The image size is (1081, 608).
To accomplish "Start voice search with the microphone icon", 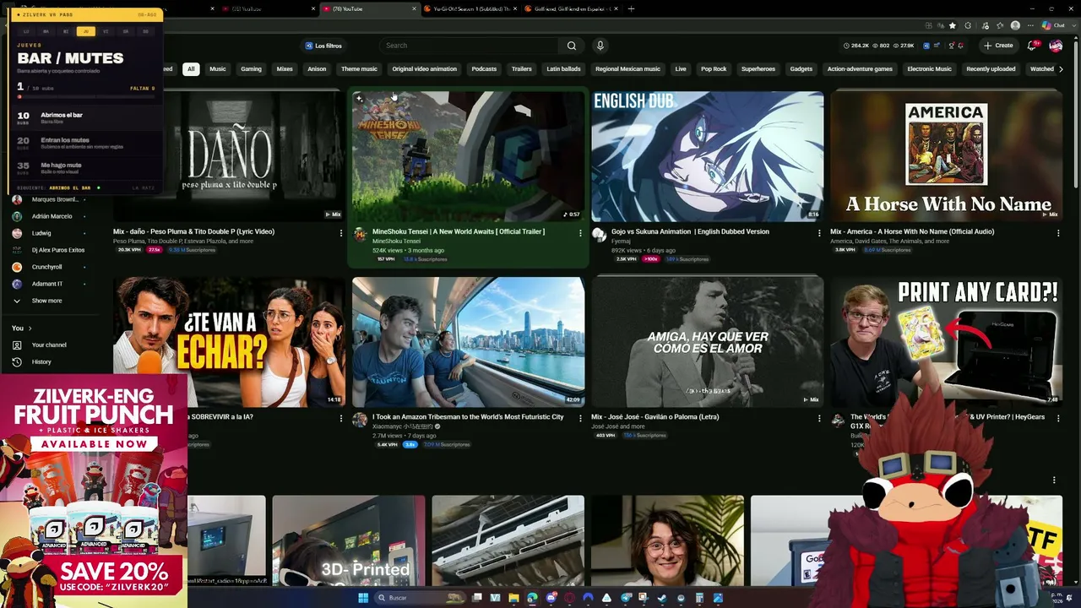I will 600,46.
